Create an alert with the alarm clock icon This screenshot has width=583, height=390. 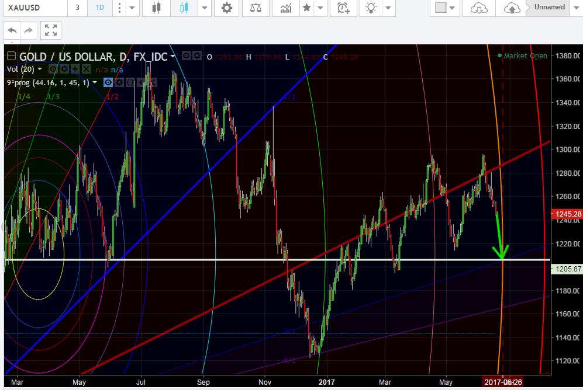pos(343,8)
